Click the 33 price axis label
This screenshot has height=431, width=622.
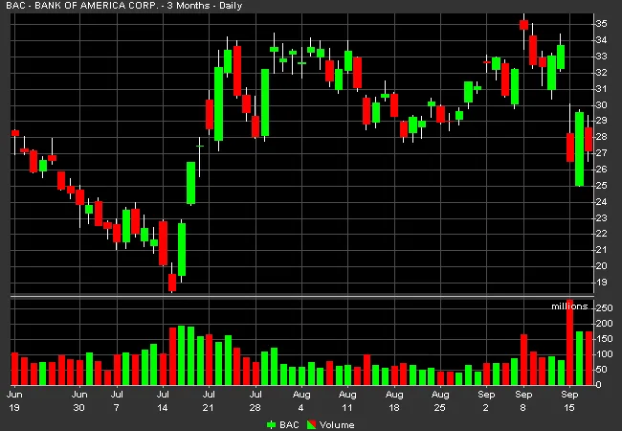tap(601, 57)
